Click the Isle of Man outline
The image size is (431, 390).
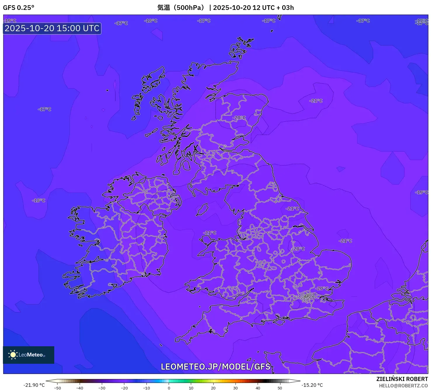pyautogui.click(x=202, y=210)
